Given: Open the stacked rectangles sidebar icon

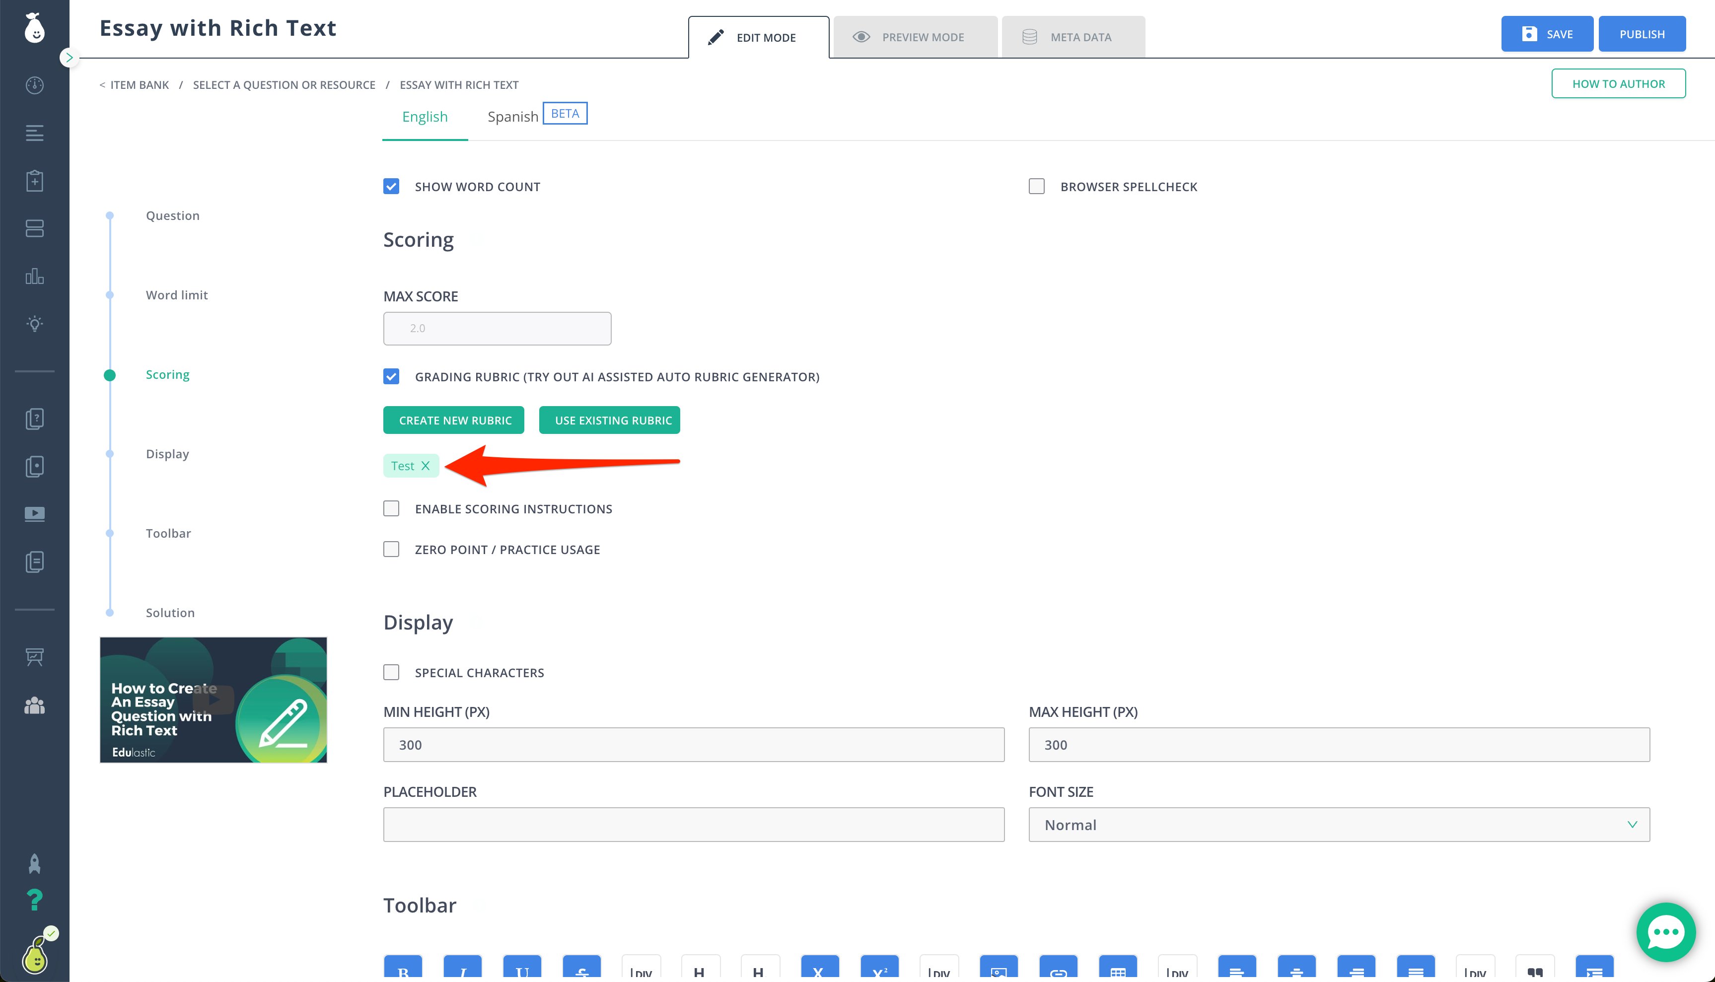Looking at the screenshot, I should pyautogui.click(x=34, y=229).
